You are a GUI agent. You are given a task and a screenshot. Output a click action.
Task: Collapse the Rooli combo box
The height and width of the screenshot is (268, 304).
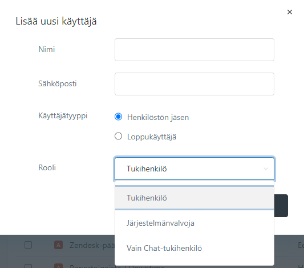pos(194,169)
